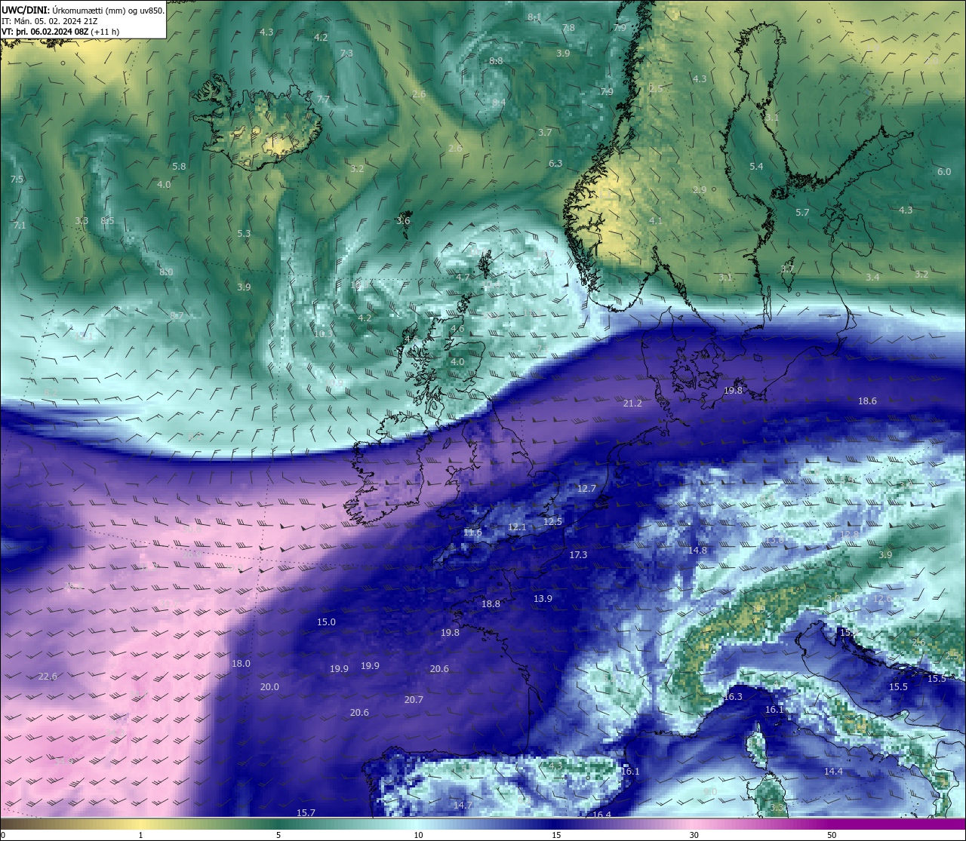
Task: Click the 15.0 value over the Atlantic
Action: [x=326, y=622]
